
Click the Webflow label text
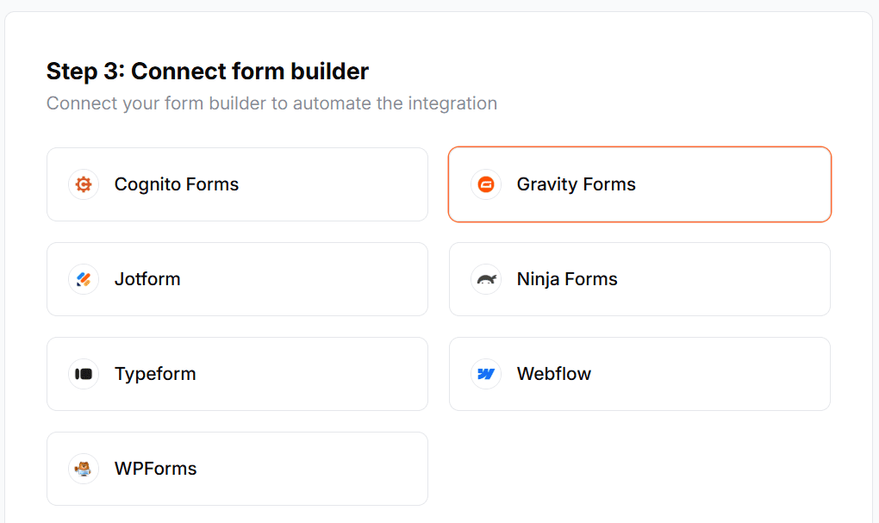552,373
